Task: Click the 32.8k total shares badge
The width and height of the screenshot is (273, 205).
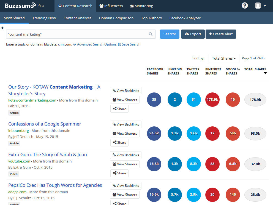Action: pyautogui.click(x=255, y=164)
